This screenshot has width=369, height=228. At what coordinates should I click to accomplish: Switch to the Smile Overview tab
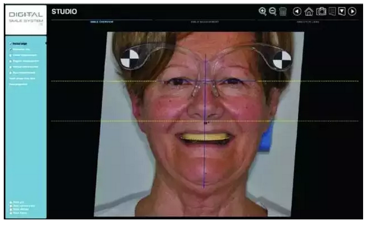102,21
